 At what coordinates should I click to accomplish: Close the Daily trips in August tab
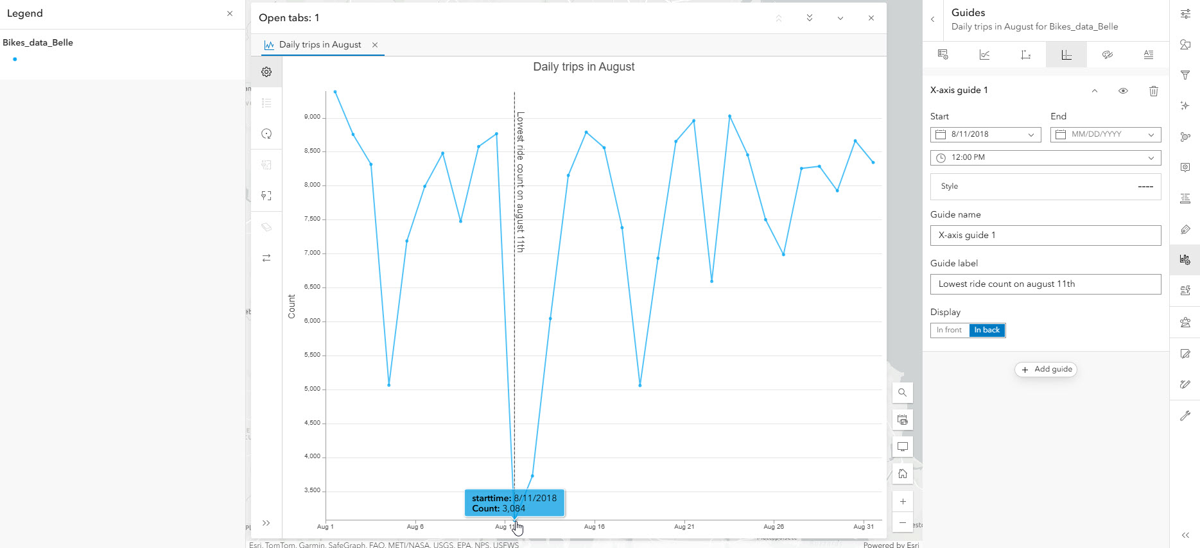375,45
